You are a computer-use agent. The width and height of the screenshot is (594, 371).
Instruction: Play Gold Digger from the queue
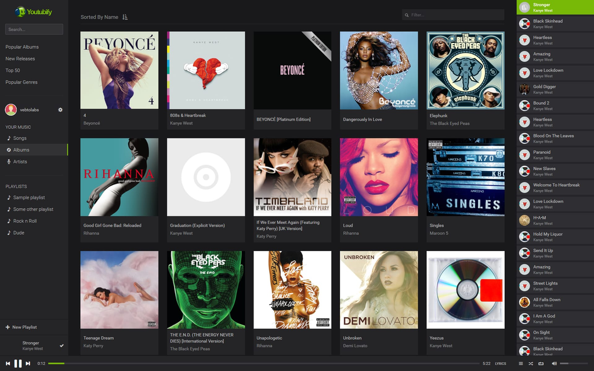tap(555, 89)
